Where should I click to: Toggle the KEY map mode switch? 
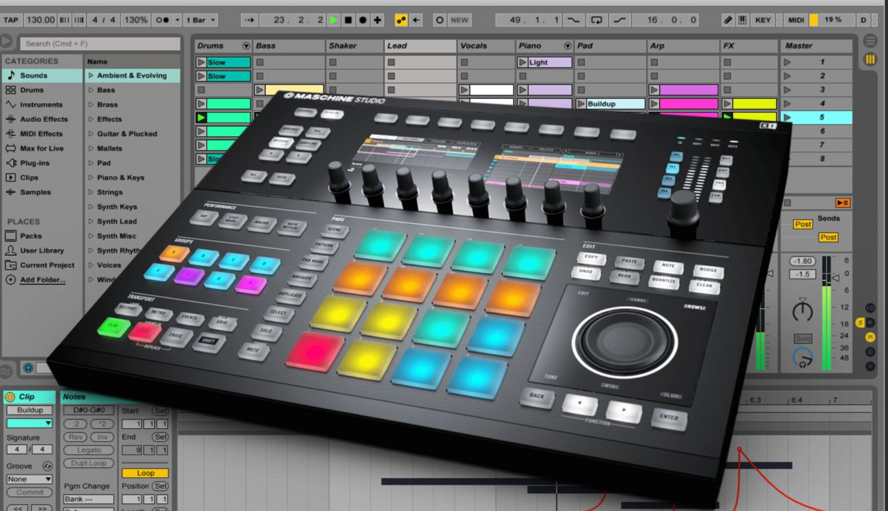coord(762,20)
